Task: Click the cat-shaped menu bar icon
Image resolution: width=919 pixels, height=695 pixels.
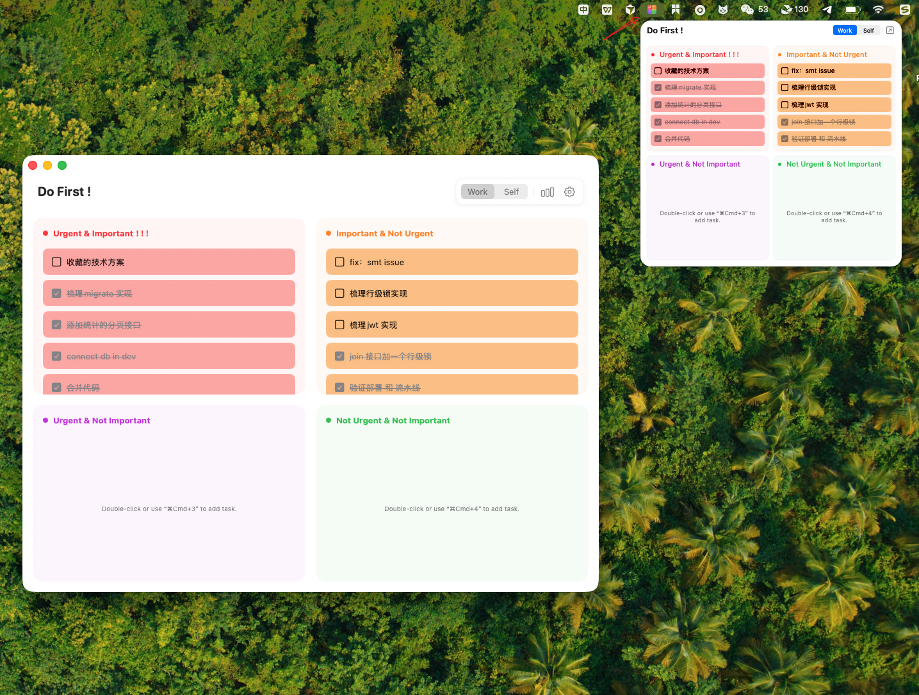Action: [723, 10]
